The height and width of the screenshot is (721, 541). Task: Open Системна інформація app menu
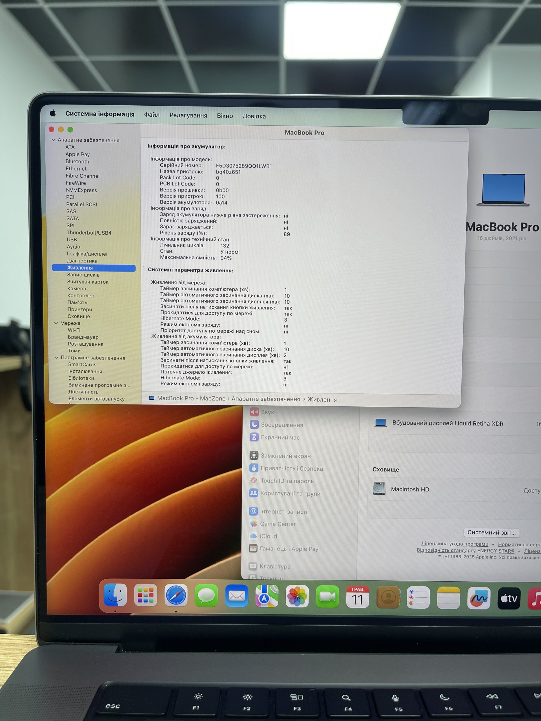point(100,114)
